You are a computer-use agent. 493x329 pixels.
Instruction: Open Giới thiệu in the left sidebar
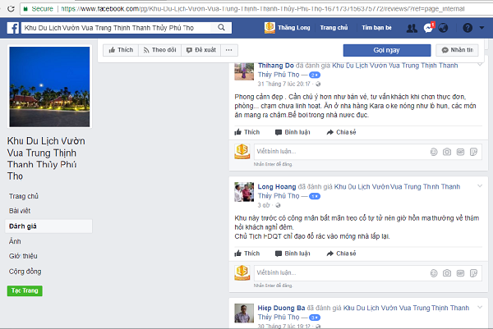[21, 255]
